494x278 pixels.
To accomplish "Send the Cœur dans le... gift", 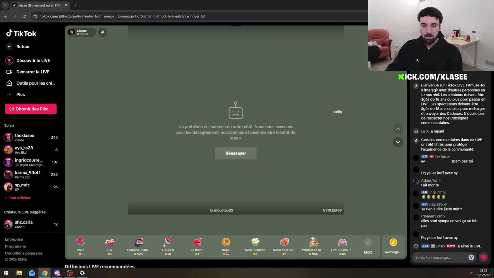I will point(343,246).
